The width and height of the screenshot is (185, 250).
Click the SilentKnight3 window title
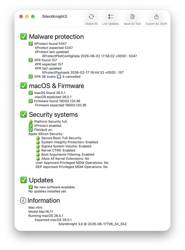pos(55,17)
